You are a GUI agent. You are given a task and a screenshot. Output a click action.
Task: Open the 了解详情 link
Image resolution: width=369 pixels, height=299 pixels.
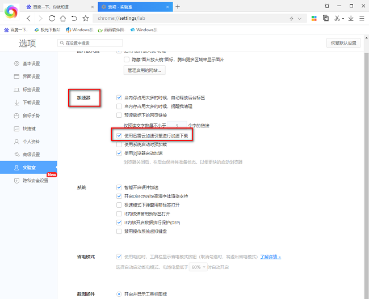tap(270, 257)
